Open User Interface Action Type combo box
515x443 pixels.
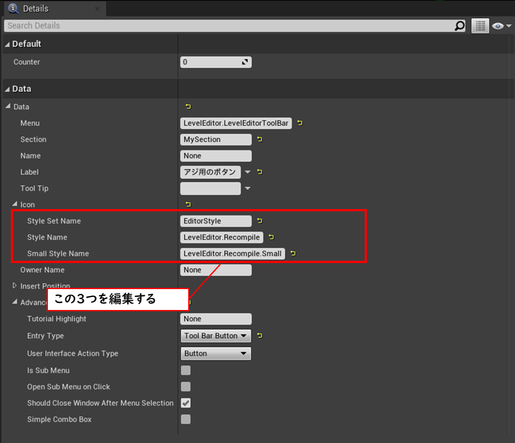tap(216, 353)
